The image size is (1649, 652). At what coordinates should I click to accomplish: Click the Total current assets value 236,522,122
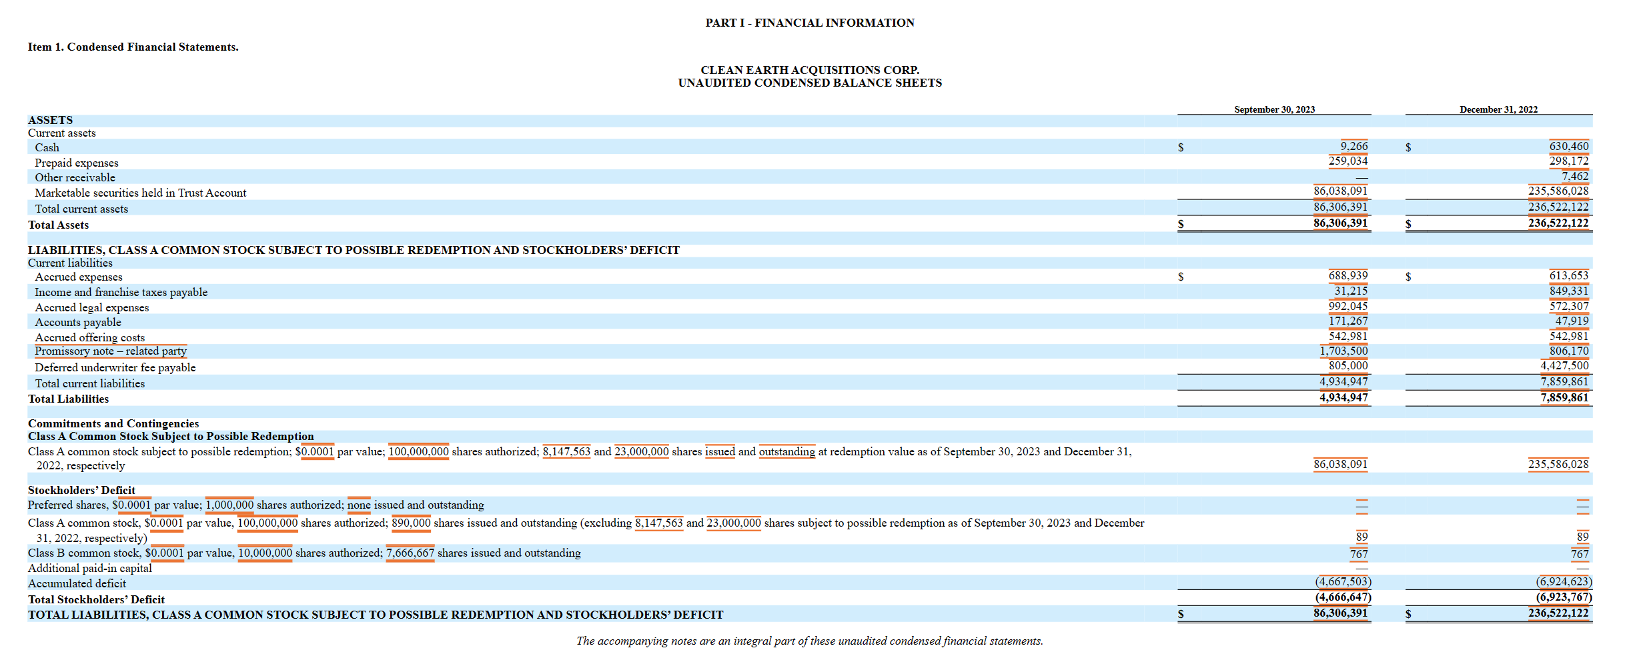(1558, 207)
